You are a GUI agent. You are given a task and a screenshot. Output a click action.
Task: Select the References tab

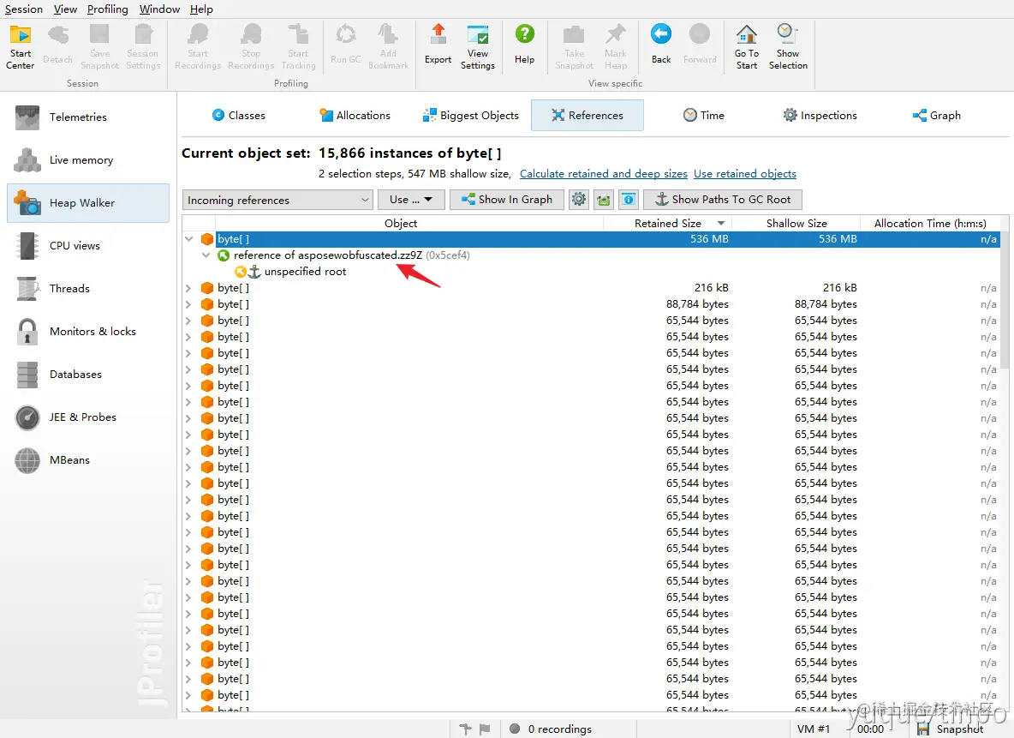(588, 115)
